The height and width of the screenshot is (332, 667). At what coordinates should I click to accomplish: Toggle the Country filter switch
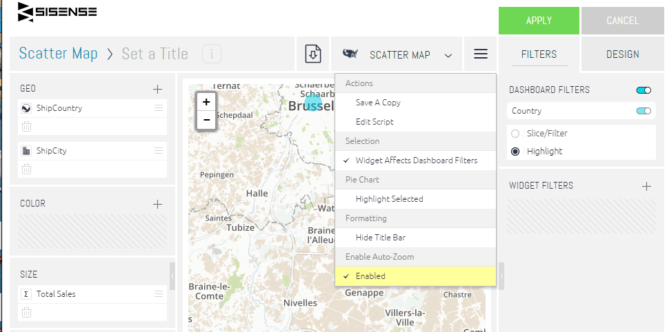(x=644, y=111)
